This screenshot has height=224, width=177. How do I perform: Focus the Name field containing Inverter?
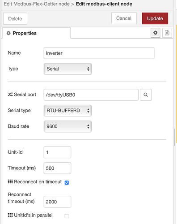(x=99, y=53)
